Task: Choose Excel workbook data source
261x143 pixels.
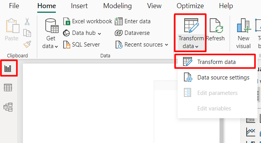Action: click(88, 21)
